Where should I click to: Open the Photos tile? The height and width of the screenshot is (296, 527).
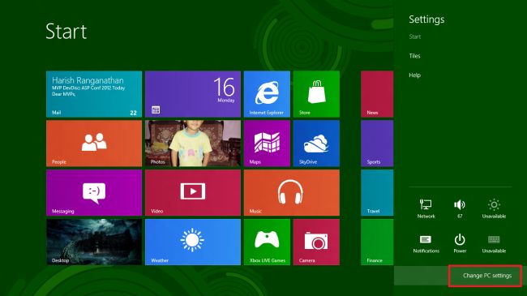pos(193,144)
